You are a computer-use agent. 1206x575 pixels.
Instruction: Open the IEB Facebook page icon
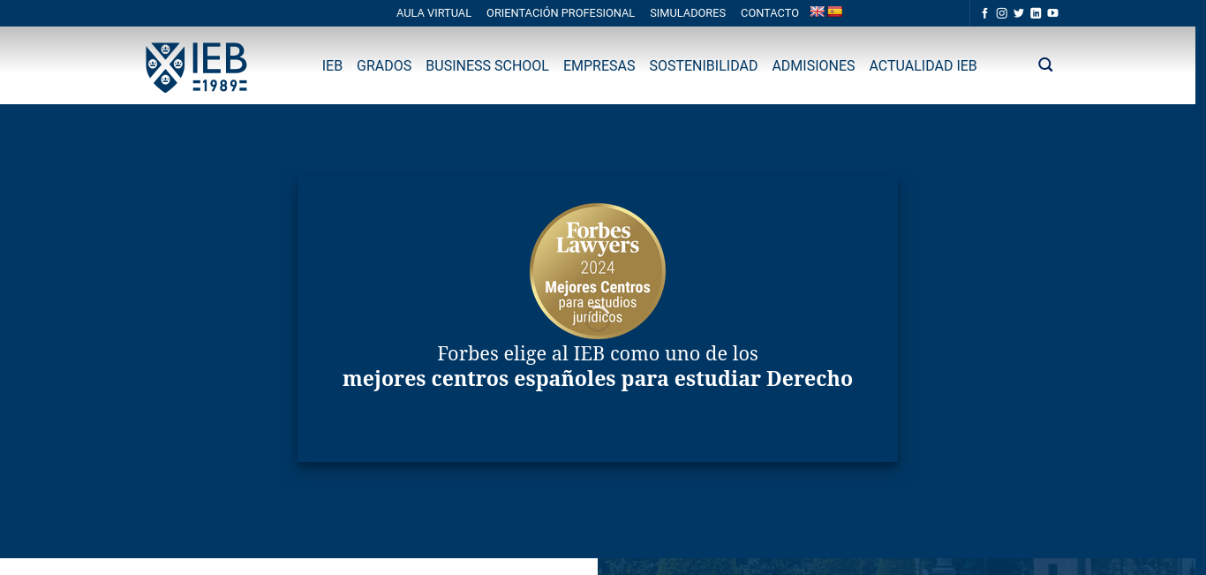pyautogui.click(x=984, y=13)
